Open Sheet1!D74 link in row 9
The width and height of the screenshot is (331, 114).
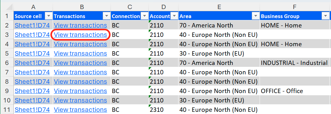pyautogui.click(x=32, y=91)
